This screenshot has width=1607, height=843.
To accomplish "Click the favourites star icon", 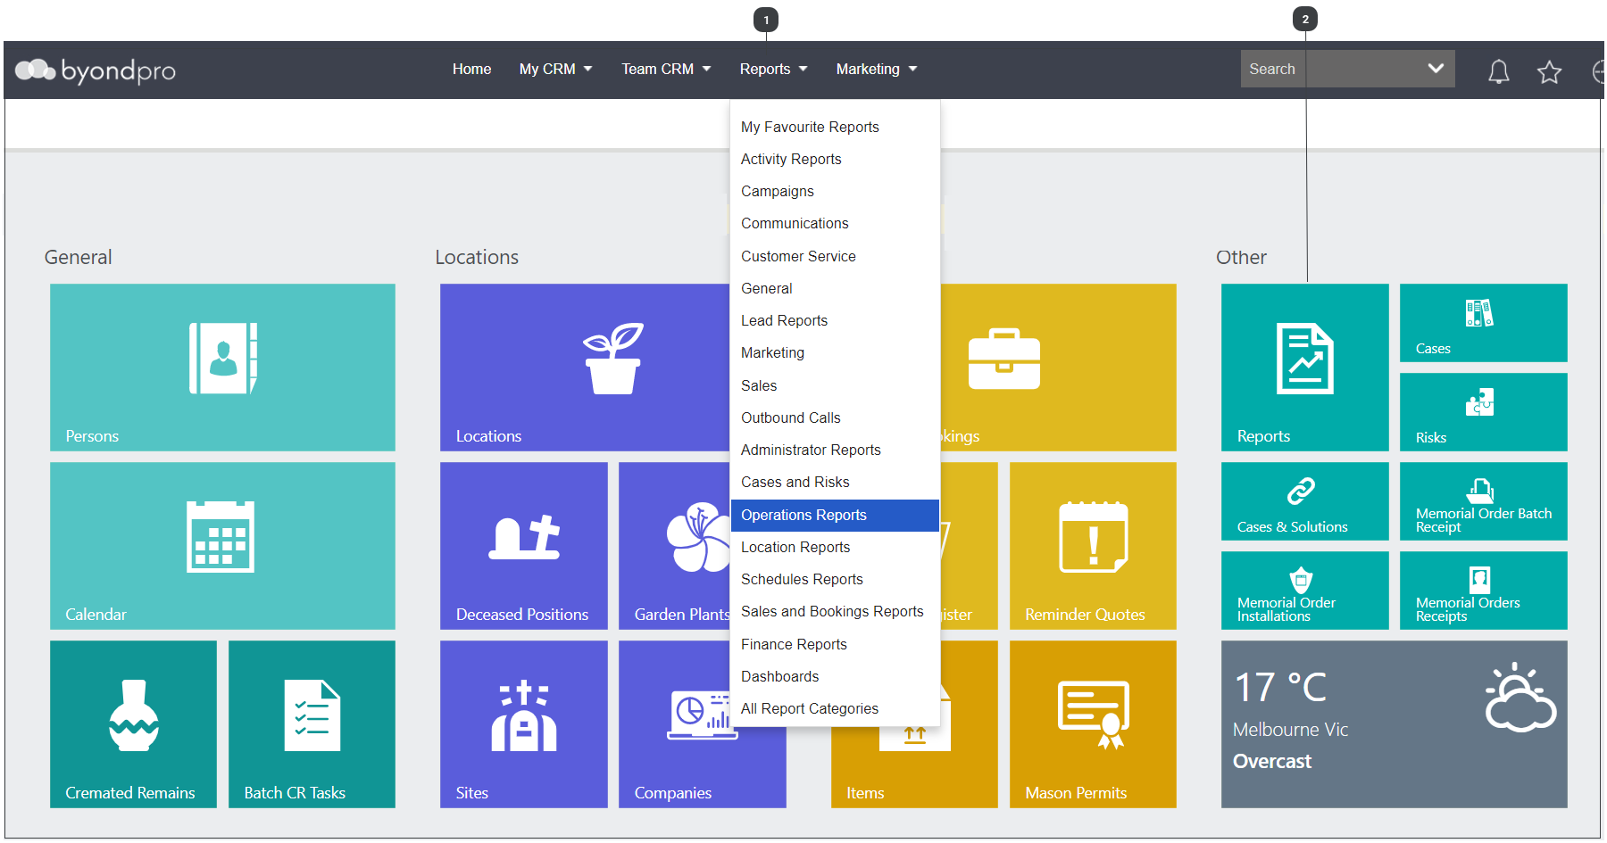I will click(x=1549, y=71).
